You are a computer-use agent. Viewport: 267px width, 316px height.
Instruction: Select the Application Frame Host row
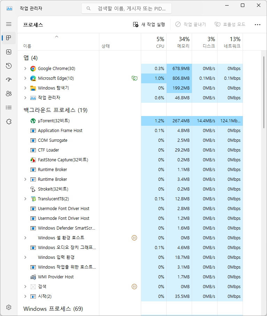pyautogui.click(x=130, y=131)
